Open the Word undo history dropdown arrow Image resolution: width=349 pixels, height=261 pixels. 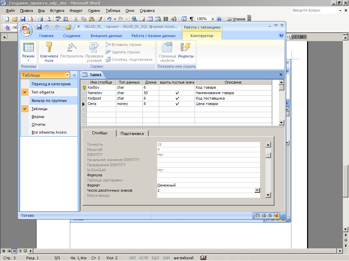pos(115,19)
